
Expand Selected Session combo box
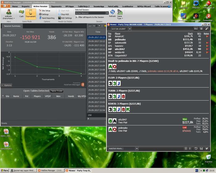(107, 13)
